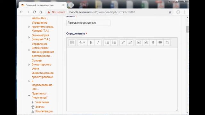Click the Значки trophy icon
The image size is (205, 115).
pos(33,107)
